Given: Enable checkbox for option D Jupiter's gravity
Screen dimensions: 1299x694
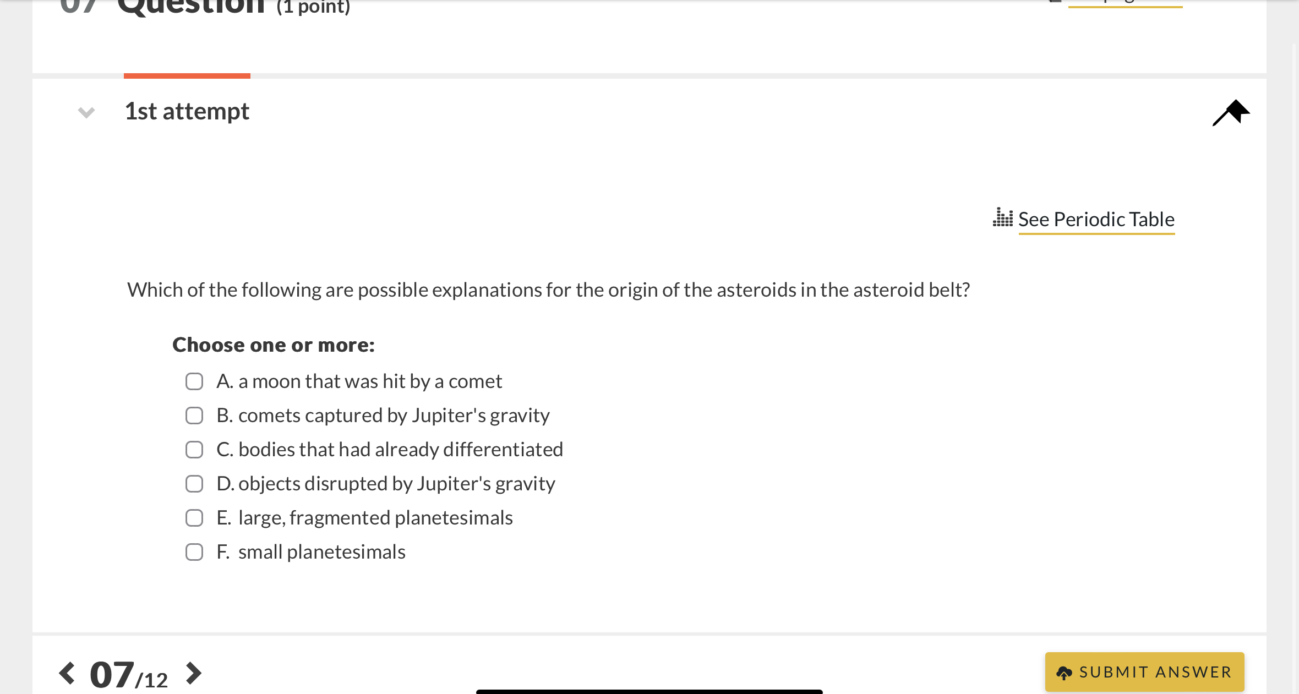Looking at the screenshot, I should coord(193,482).
